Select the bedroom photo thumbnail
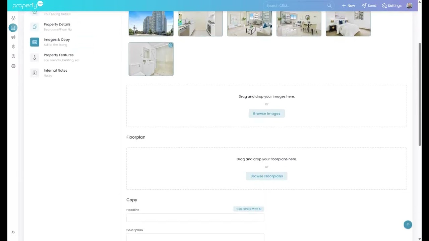 tap(348, 23)
